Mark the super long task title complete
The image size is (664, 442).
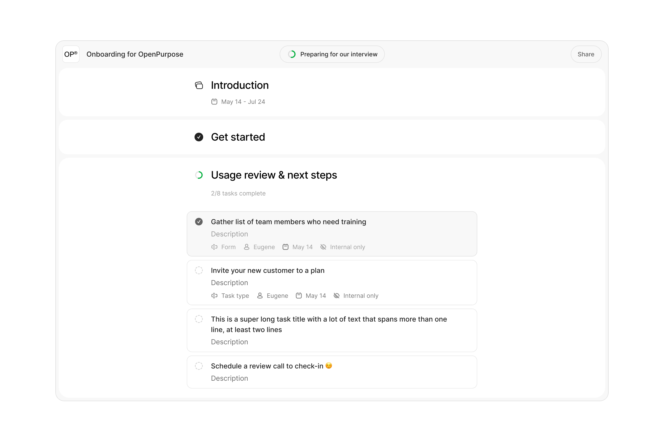(199, 319)
